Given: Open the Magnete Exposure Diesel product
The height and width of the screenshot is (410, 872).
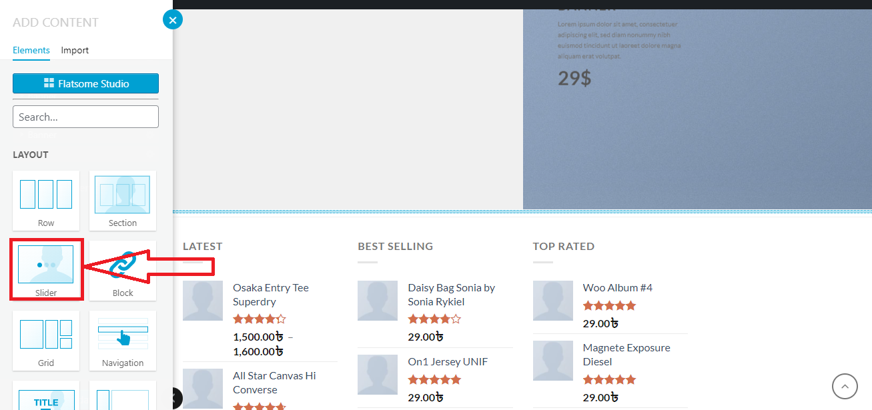Looking at the screenshot, I should click(626, 354).
